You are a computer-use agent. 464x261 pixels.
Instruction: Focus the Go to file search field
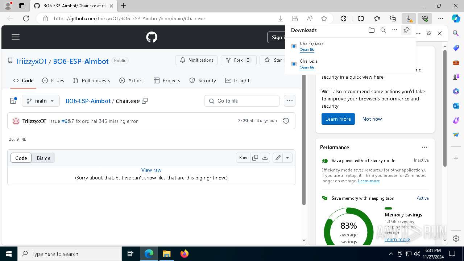(x=242, y=101)
